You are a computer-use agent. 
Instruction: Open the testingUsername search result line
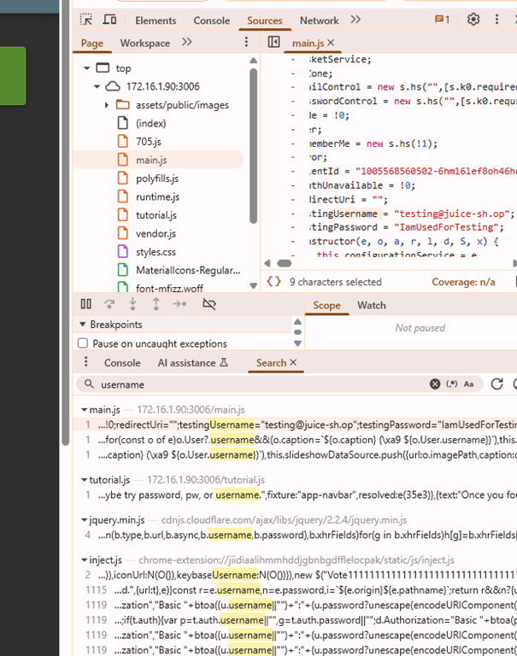coord(295,425)
